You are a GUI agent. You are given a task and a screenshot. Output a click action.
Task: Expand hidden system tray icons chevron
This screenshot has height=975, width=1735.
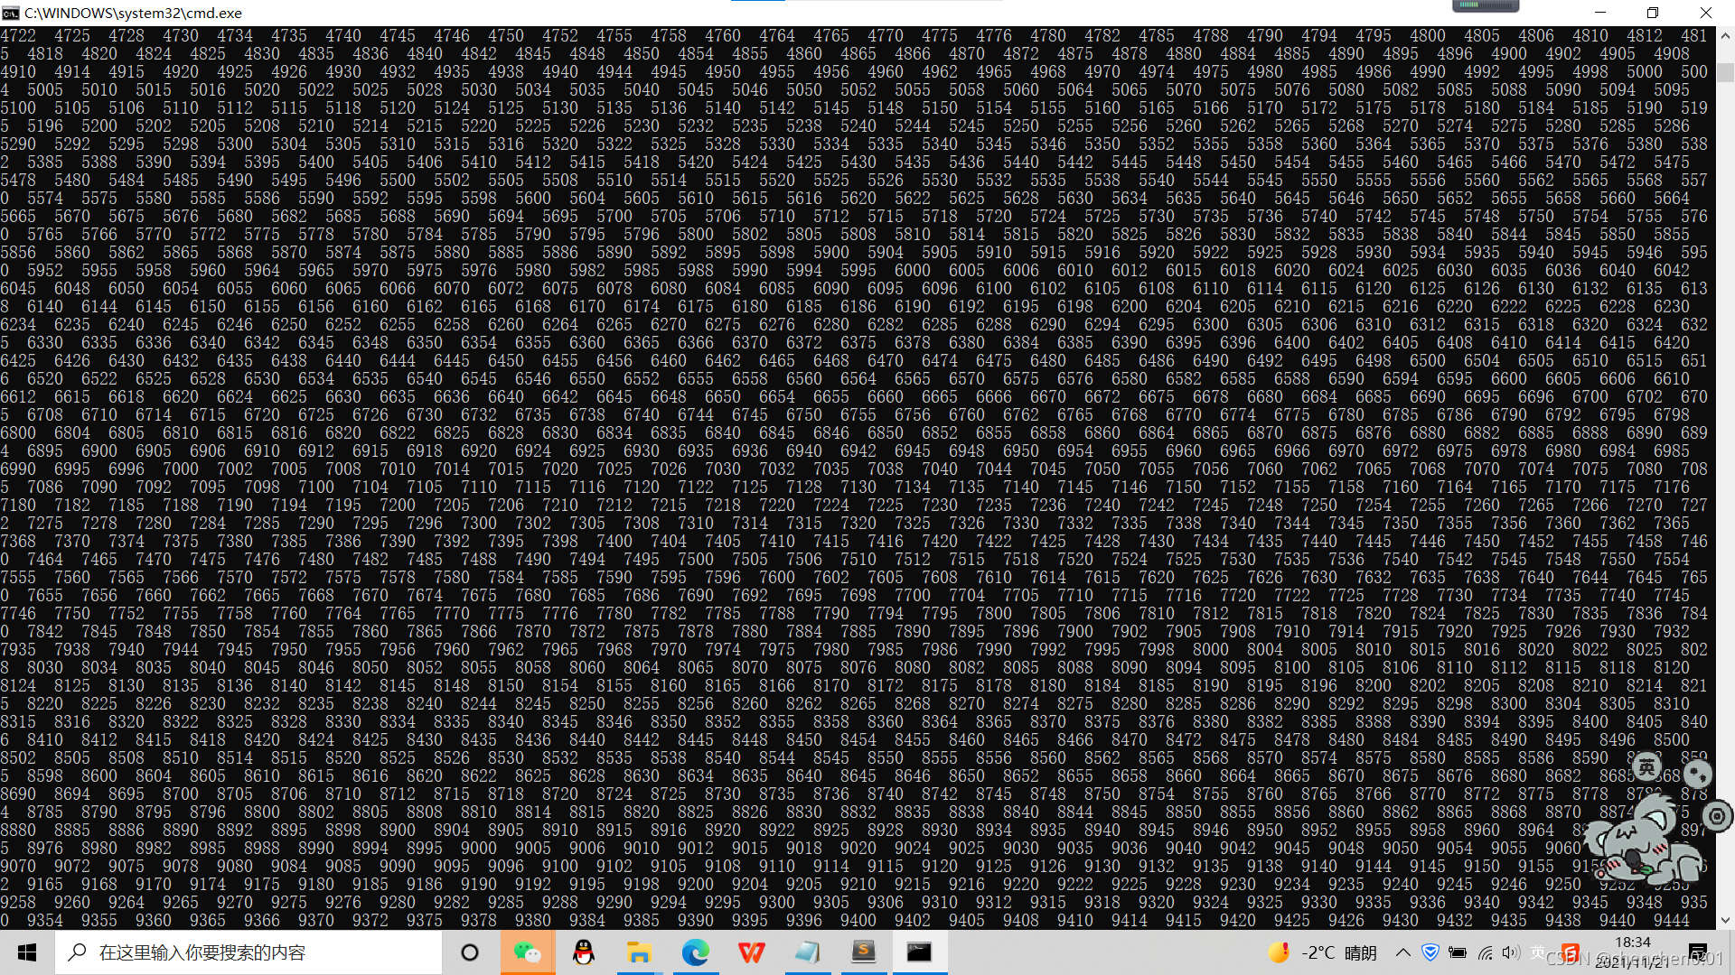[1402, 952]
